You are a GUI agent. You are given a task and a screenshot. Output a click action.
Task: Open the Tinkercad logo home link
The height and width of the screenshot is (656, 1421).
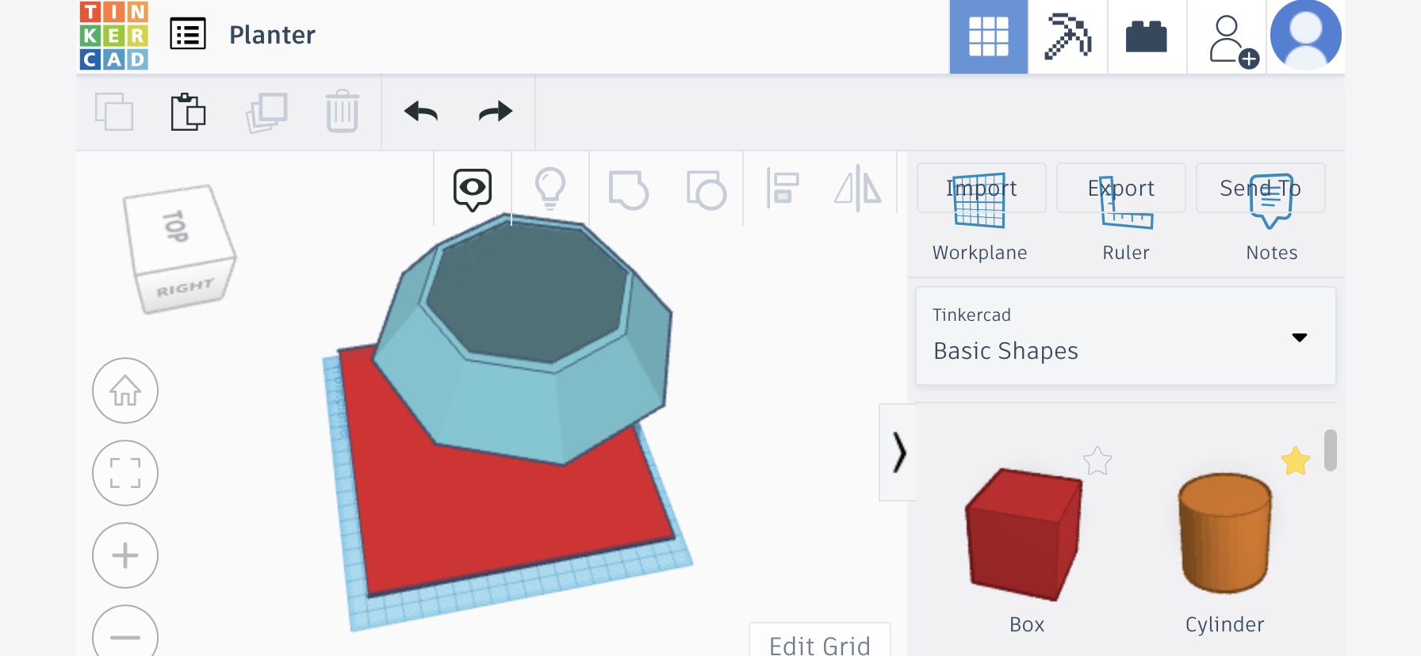point(114,35)
